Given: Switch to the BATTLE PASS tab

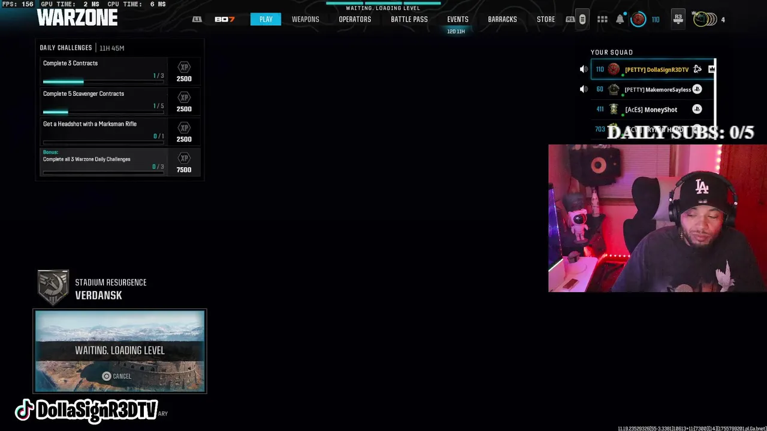Looking at the screenshot, I should [x=409, y=19].
